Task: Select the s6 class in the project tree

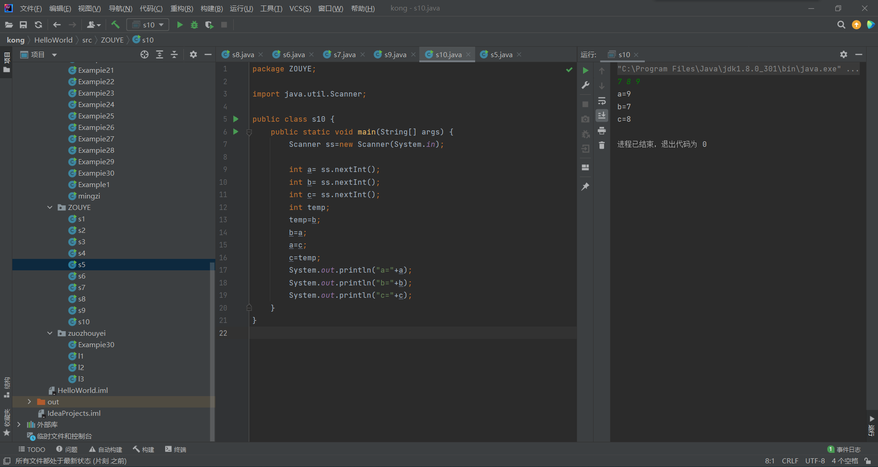Action: tap(81, 276)
